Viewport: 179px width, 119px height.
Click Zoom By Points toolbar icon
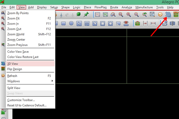[113, 15]
